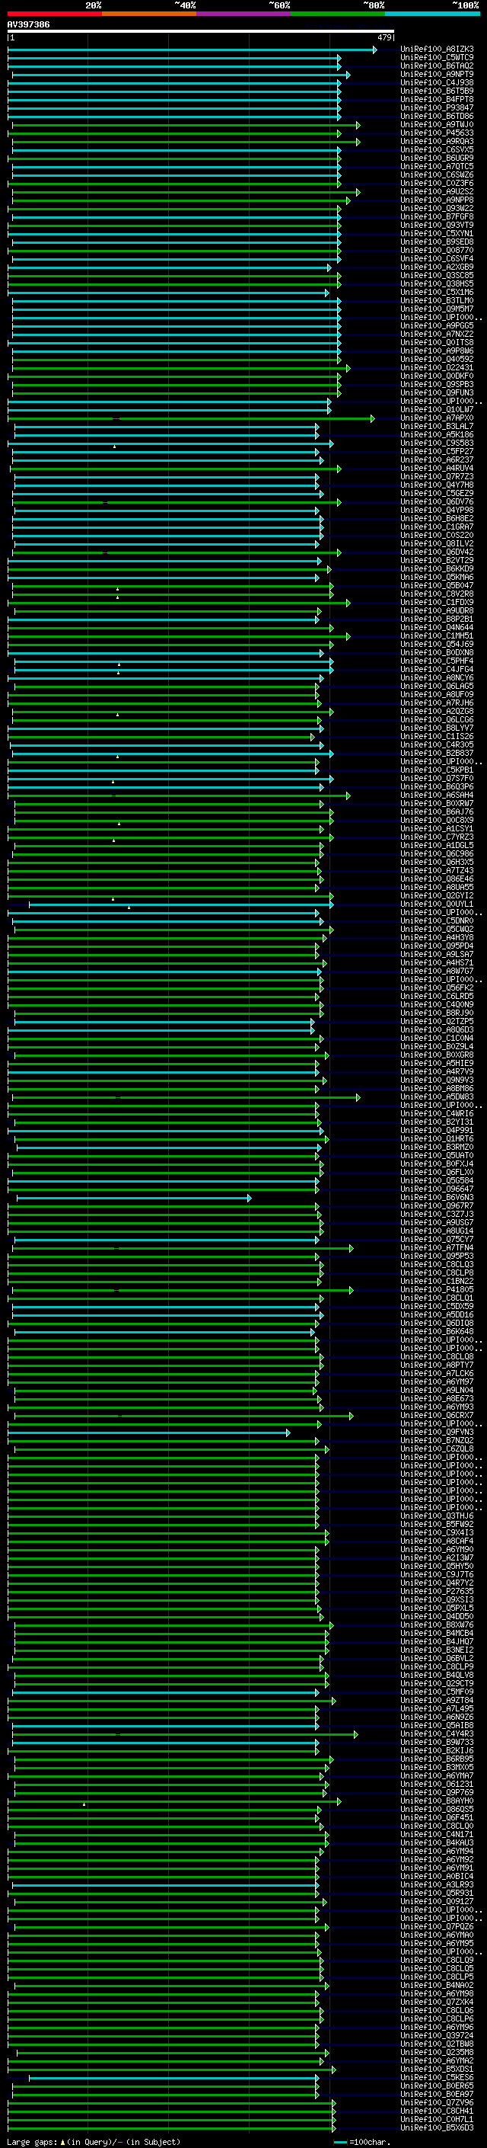Open hit UniRef100_B8LYV7

pos(437,728)
